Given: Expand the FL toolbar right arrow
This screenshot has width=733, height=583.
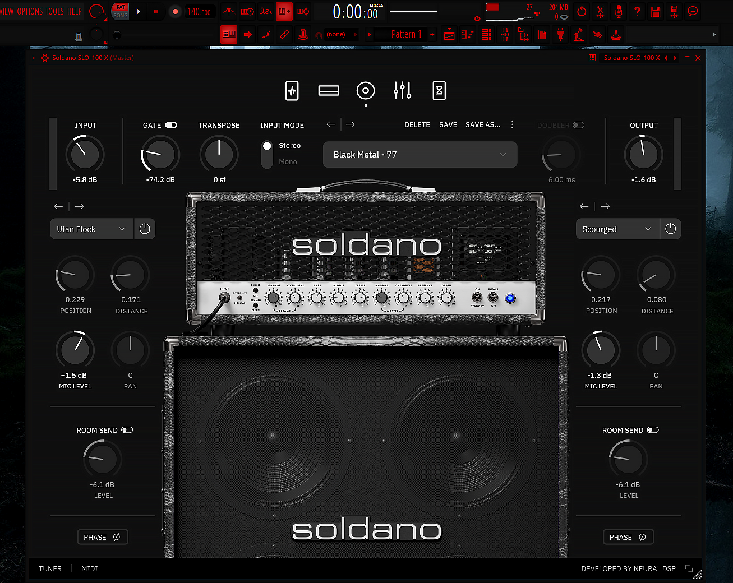Looking at the screenshot, I should pos(714,35).
